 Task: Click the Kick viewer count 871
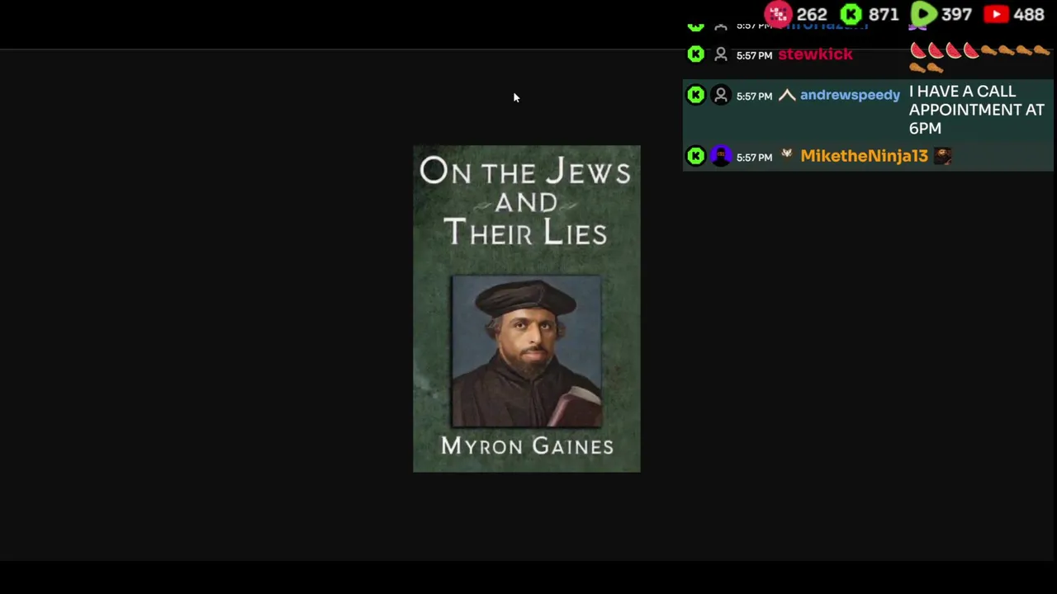point(884,15)
